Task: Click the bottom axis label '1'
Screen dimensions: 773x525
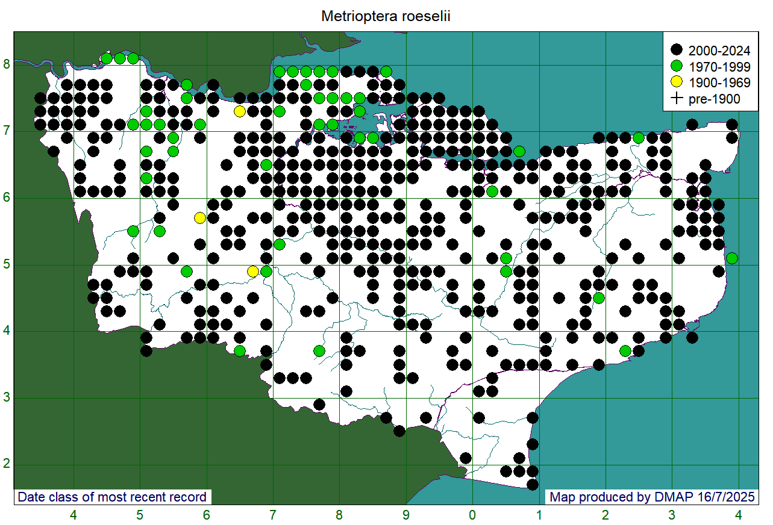Action: (x=539, y=515)
